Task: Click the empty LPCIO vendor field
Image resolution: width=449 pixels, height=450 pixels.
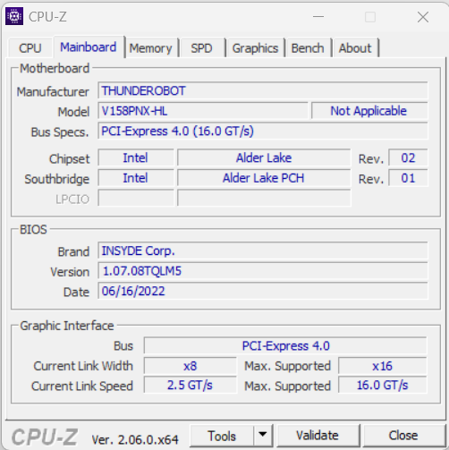Action: 136,198
